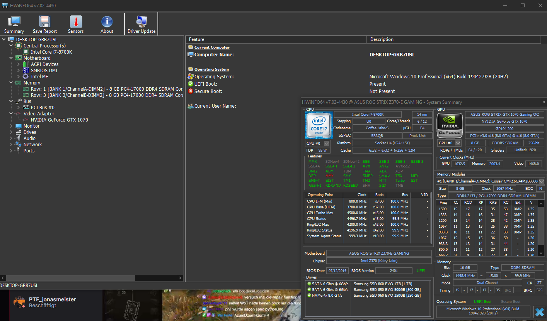This screenshot has width=547, height=321.
Task: Open the About info icon
Action: point(107,22)
